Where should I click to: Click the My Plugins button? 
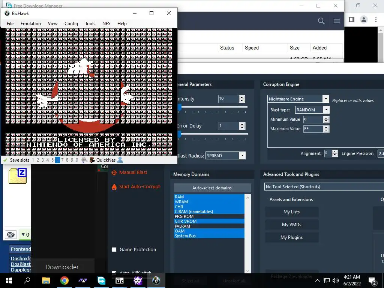coord(291,237)
